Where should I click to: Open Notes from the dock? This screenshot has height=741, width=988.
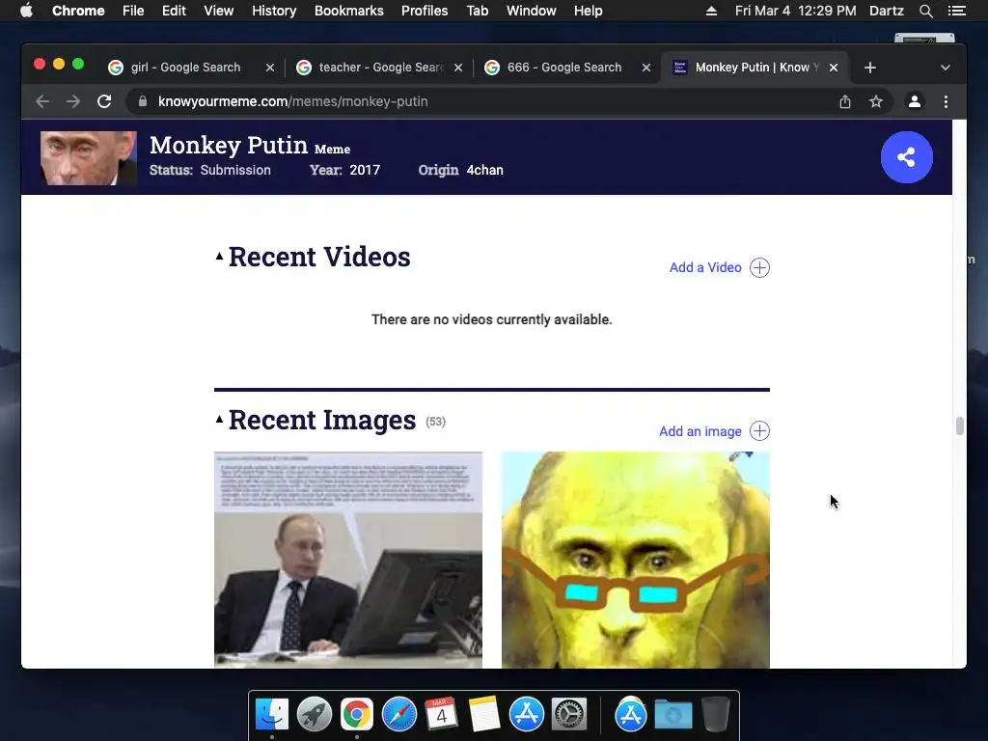tap(484, 715)
